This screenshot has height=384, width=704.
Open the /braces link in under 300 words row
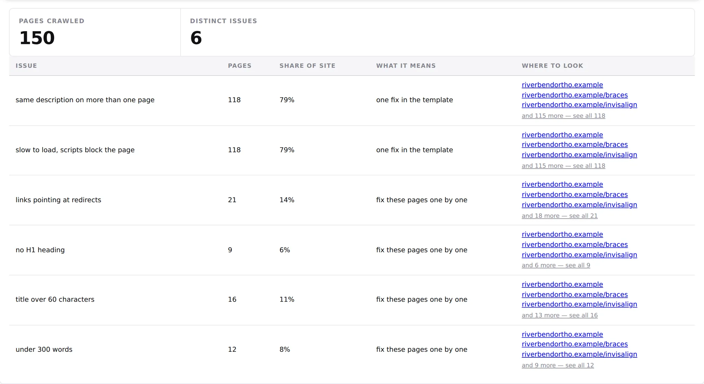[x=574, y=344]
